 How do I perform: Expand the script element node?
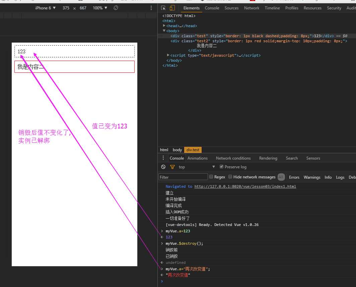point(168,55)
